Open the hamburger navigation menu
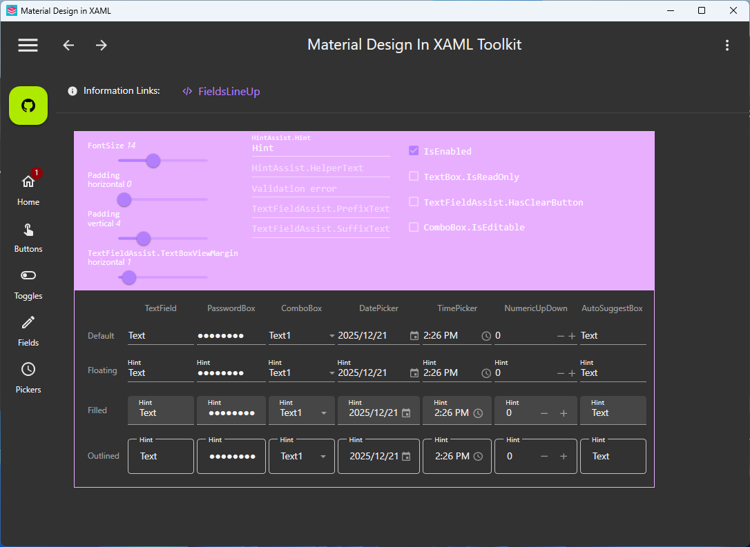 click(x=28, y=46)
